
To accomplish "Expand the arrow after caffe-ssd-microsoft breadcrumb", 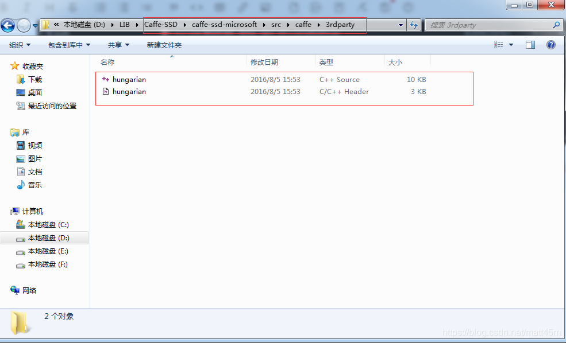I will (264, 25).
